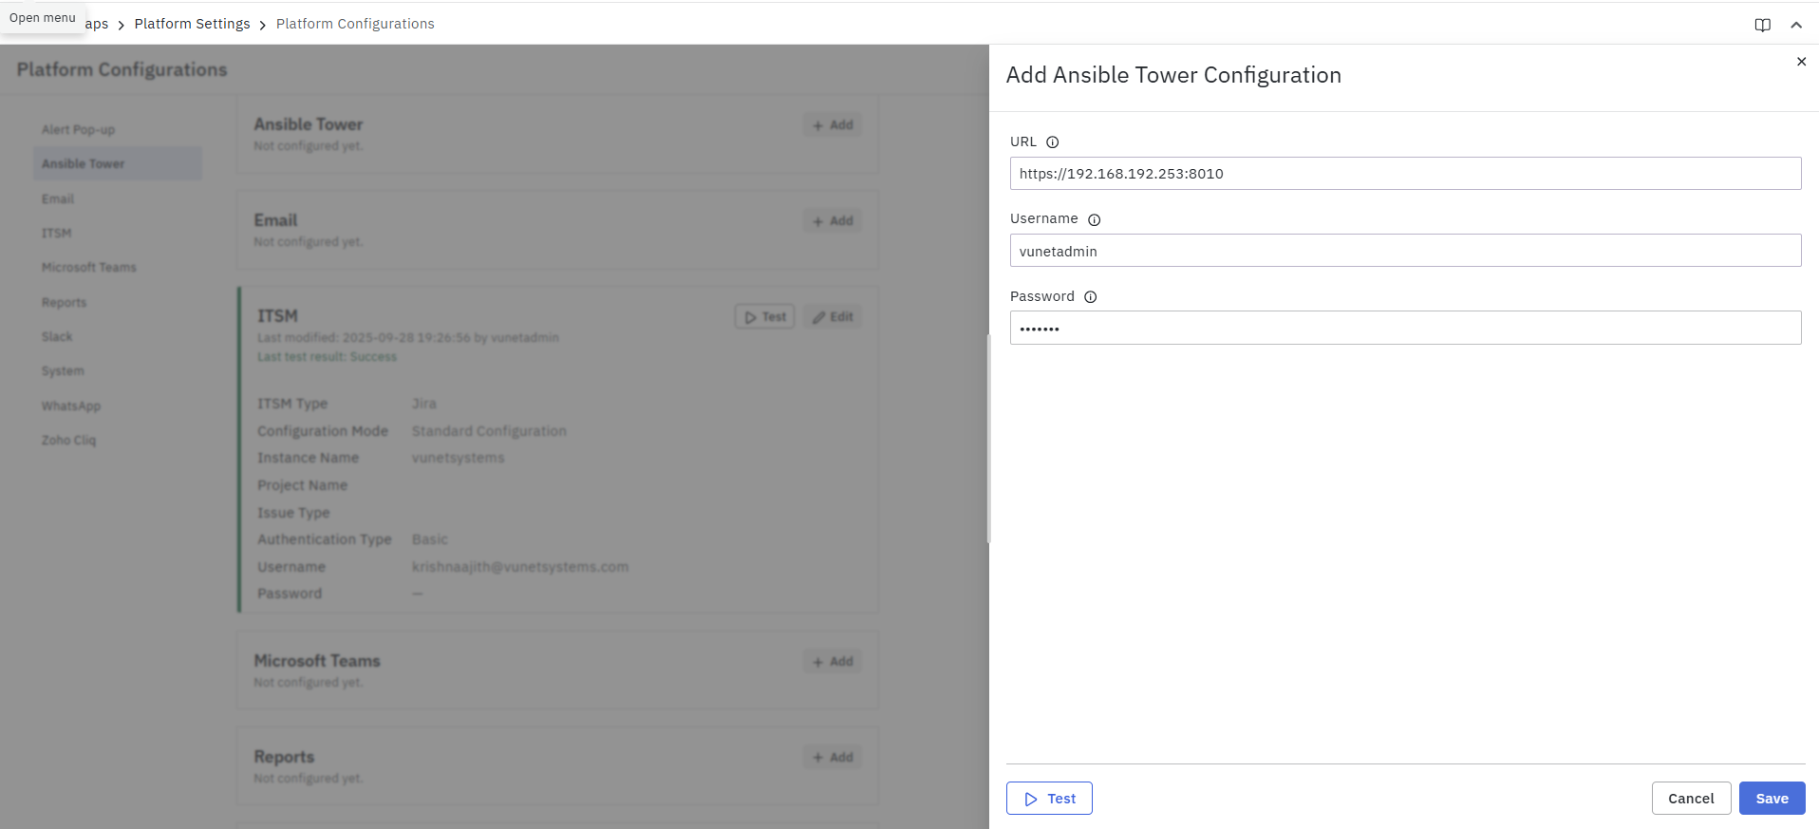Viewport: 1819px width, 829px height.
Task: Click the Username input field
Action: (x=1405, y=252)
